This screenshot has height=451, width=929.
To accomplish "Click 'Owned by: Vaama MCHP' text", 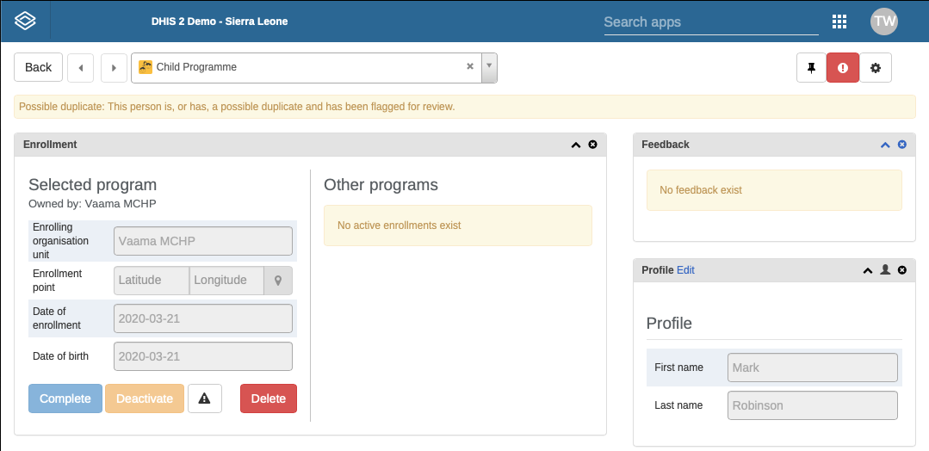I will 92,204.
